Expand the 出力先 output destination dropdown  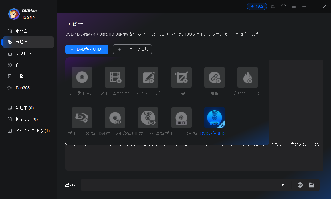coord(283,185)
